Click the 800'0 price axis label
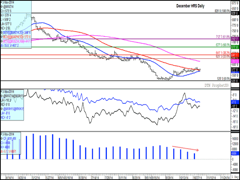The height and width of the screenshot is (180, 240). point(235,19)
